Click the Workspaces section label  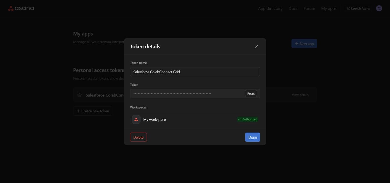pyautogui.click(x=138, y=107)
